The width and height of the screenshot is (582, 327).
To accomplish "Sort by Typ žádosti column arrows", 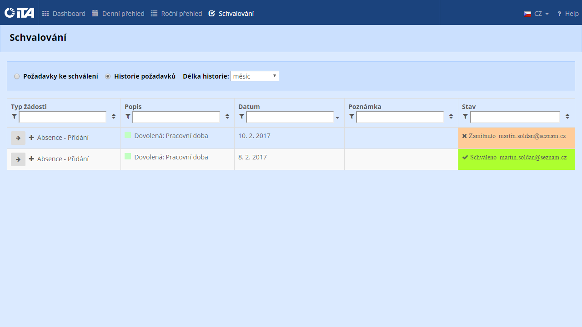I will [114, 117].
